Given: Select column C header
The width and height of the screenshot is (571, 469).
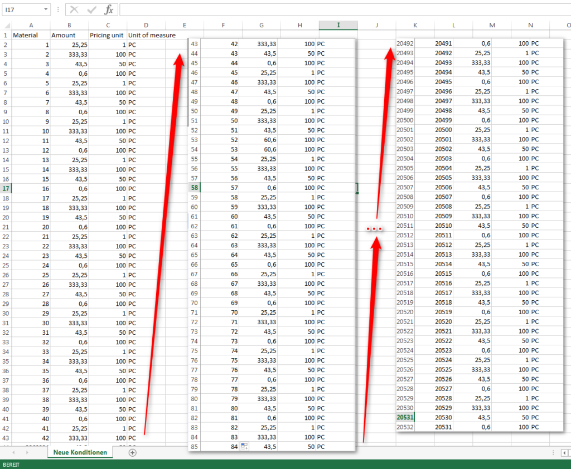Looking at the screenshot, I should click(x=108, y=25).
